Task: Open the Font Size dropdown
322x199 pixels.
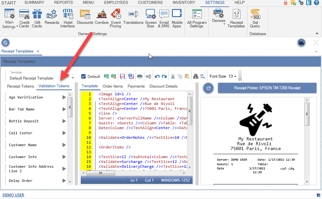Action: pyautogui.click(x=223, y=76)
